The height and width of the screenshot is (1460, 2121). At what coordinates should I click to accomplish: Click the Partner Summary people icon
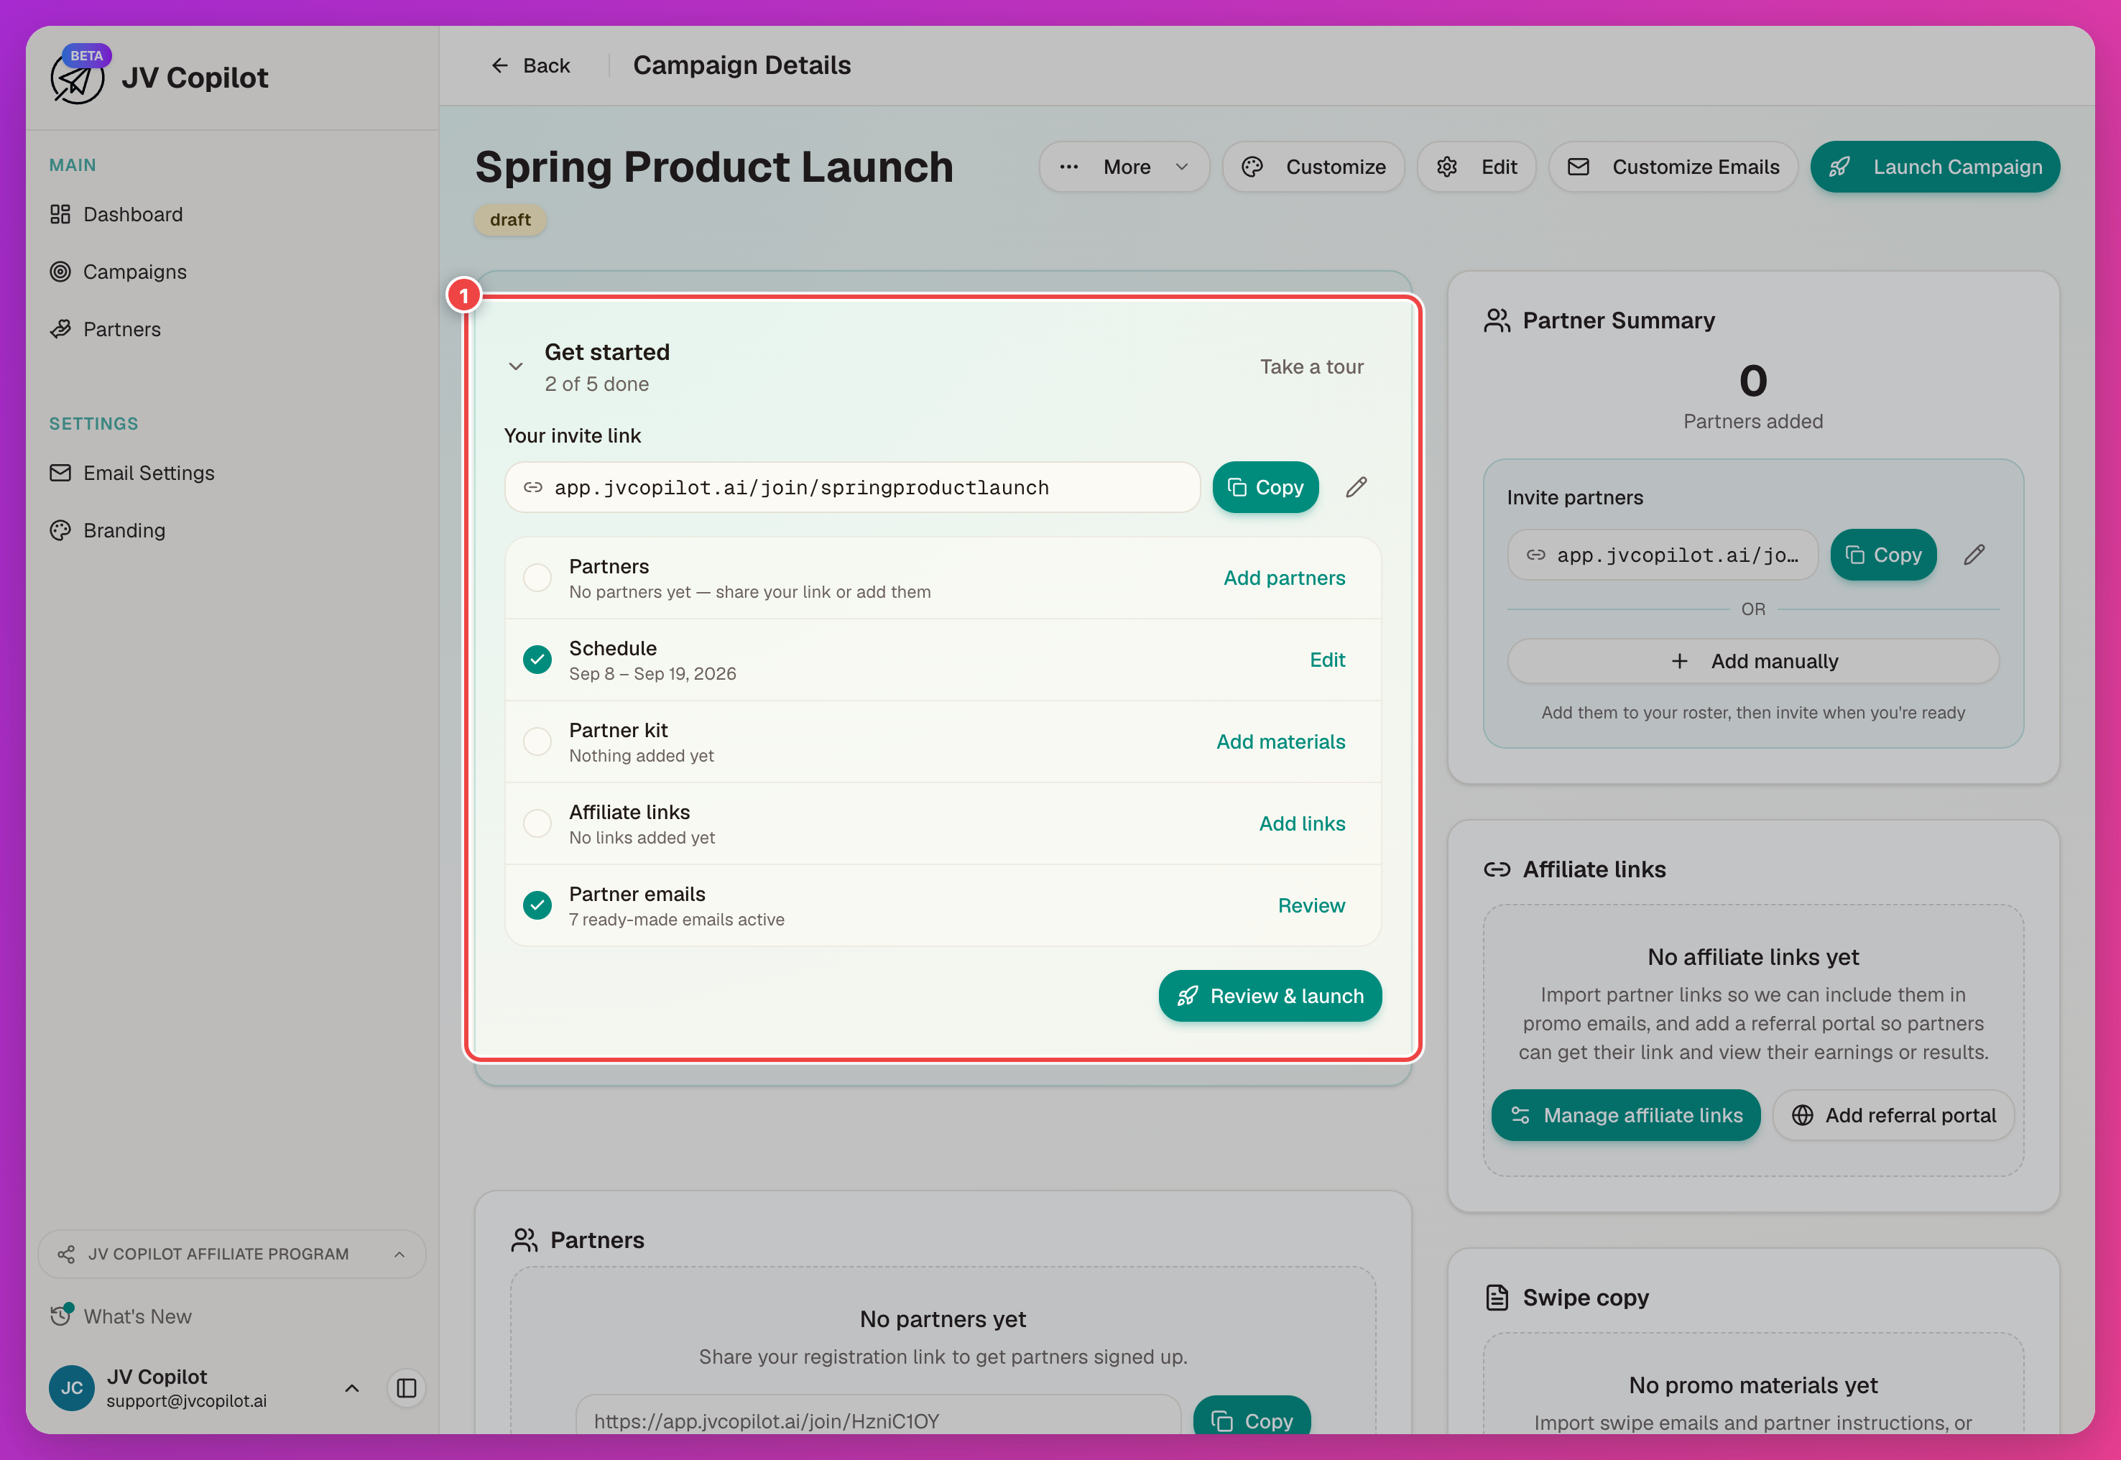1497,321
